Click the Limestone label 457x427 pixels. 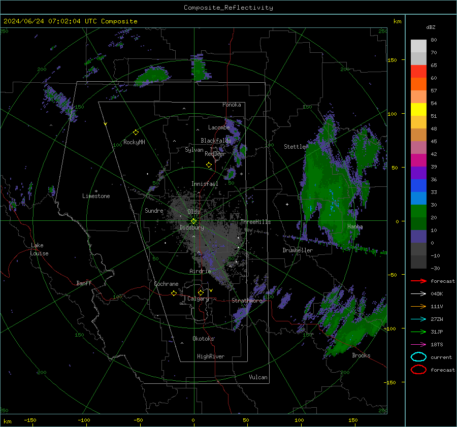96,196
